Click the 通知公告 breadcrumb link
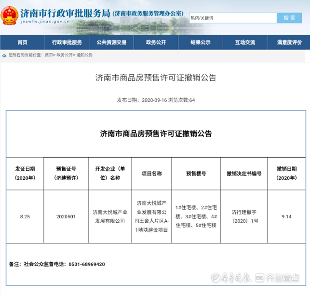Viewport: 310px width, 294px height. pyautogui.click(x=84, y=55)
